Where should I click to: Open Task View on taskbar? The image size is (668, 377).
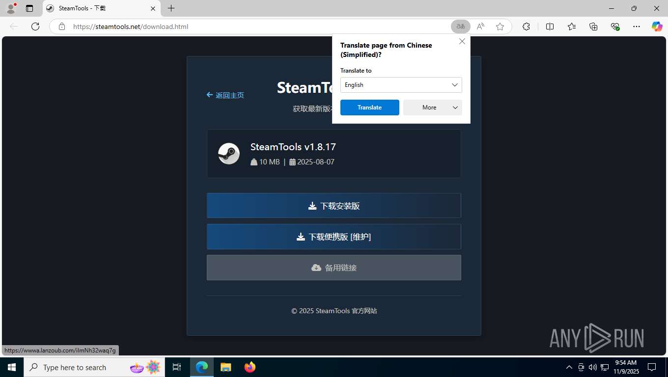pyautogui.click(x=177, y=367)
